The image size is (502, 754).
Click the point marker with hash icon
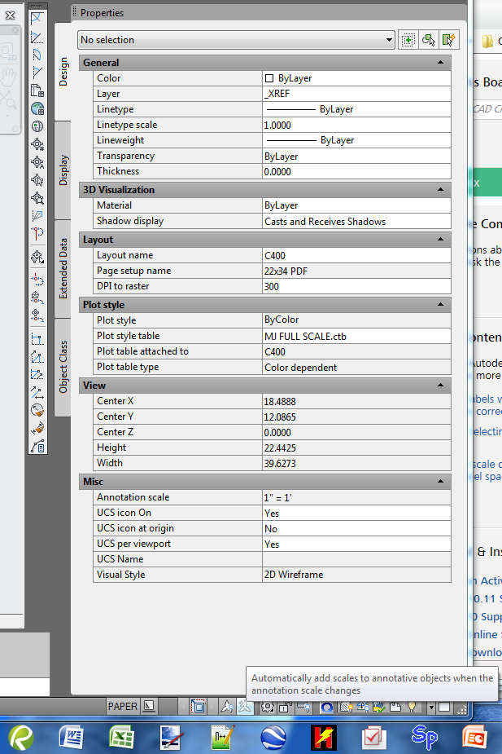pyautogui.click(x=37, y=144)
